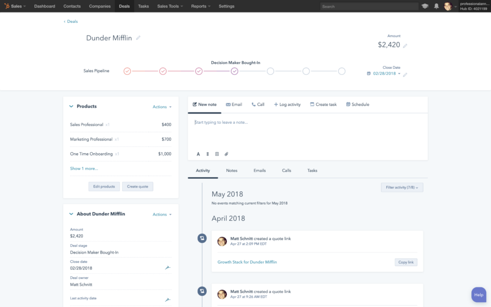Select the second pipeline stage circle
The height and width of the screenshot is (307, 491).
(x=163, y=71)
